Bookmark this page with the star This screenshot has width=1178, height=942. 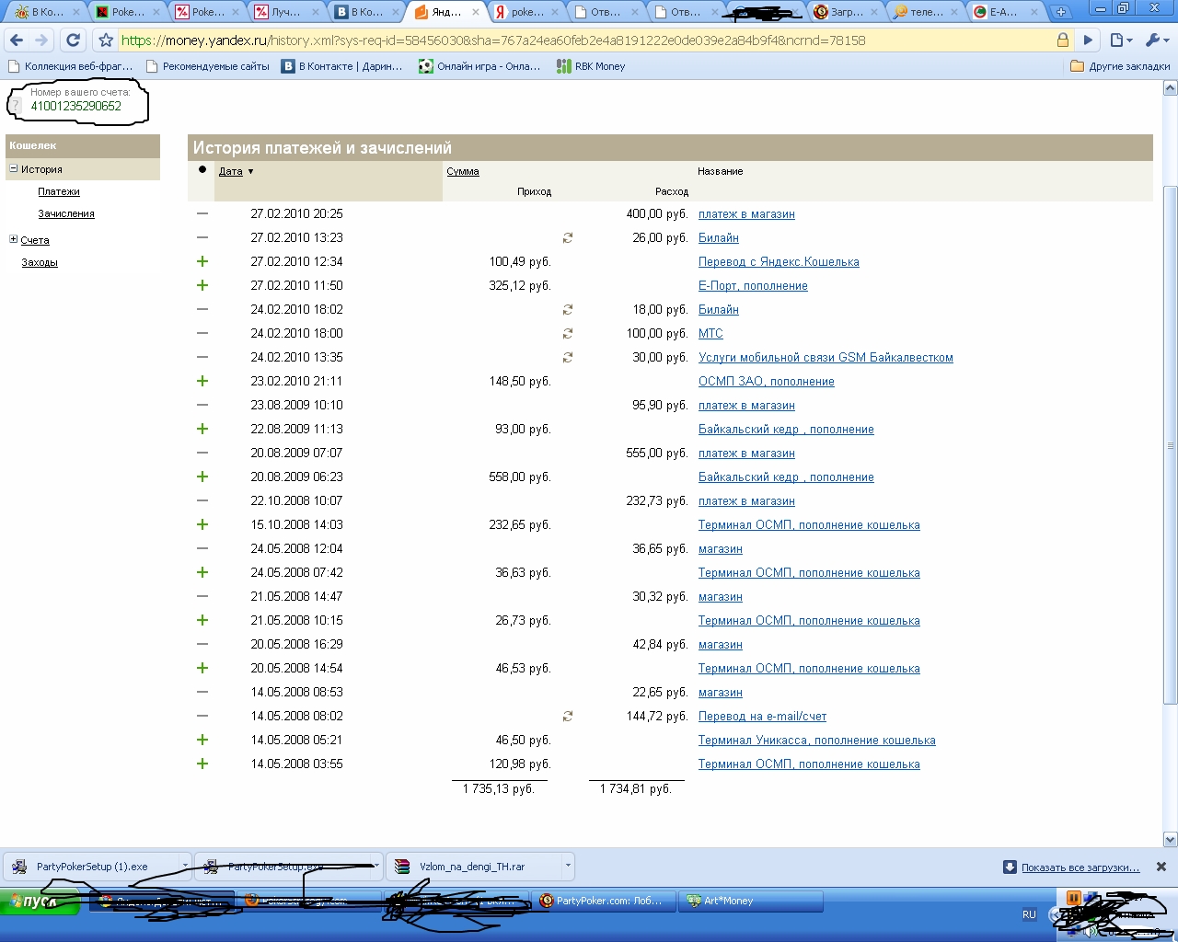tap(106, 40)
